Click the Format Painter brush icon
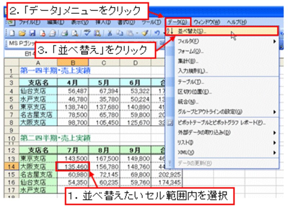The width and height of the screenshot is (288, 208). tap(145, 33)
